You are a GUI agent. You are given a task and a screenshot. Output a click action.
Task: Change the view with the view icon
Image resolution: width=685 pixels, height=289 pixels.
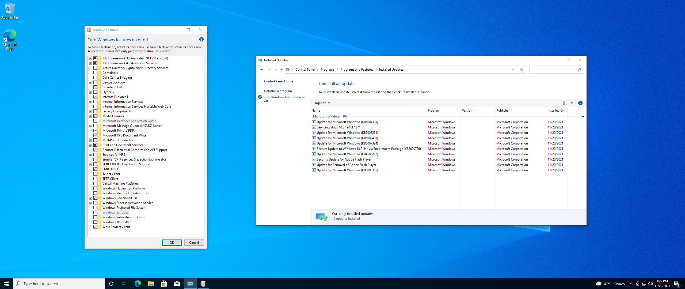point(565,103)
